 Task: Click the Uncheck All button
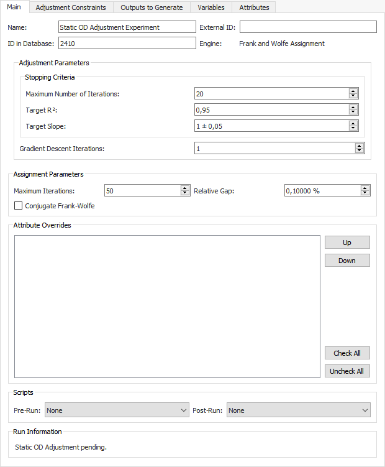click(347, 371)
